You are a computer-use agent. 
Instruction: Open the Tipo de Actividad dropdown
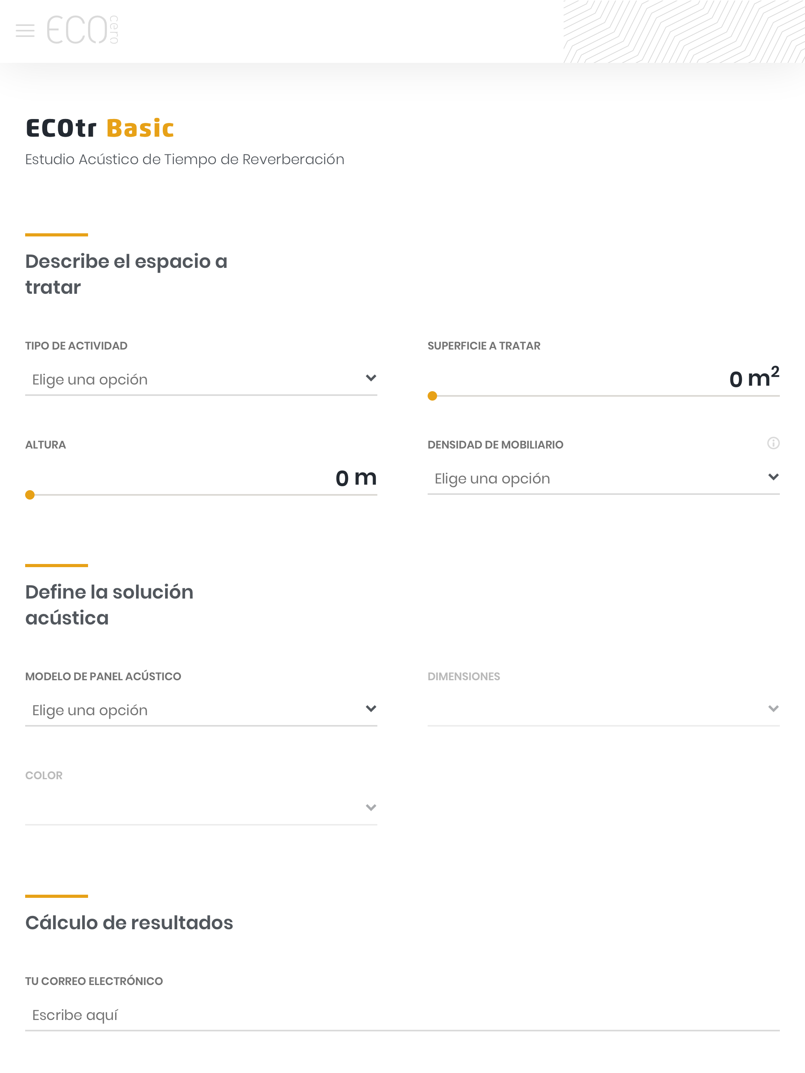[201, 380]
